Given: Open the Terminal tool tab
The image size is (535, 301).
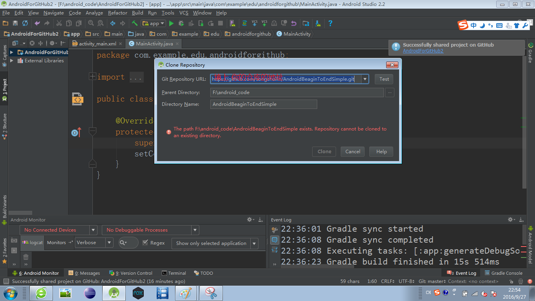Looking at the screenshot, I should [x=174, y=273].
